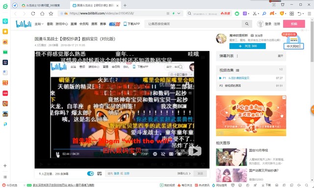
Task: Bookmark page with the star icon
Action: pos(51,14)
